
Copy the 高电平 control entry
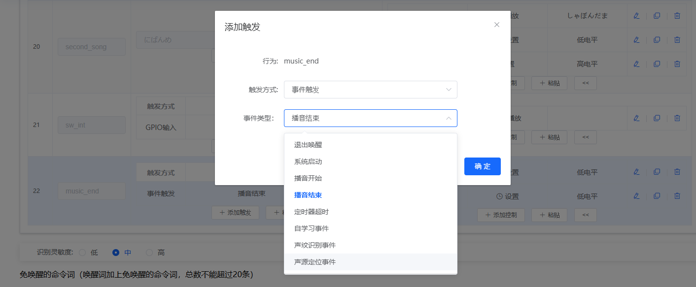pyautogui.click(x=657, y=64)
